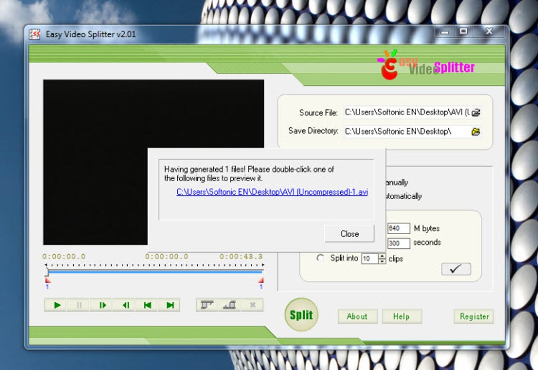
Task: Choose save directory with yellow folder icon
Action: tap(476, 132)
